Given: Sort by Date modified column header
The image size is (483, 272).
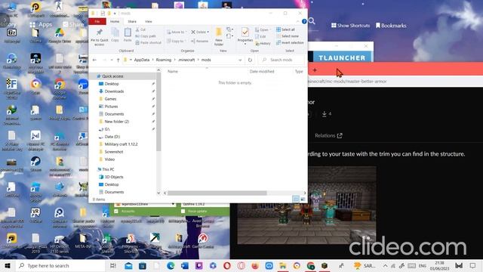Looking at the screenshot, I should pos(262,71).
